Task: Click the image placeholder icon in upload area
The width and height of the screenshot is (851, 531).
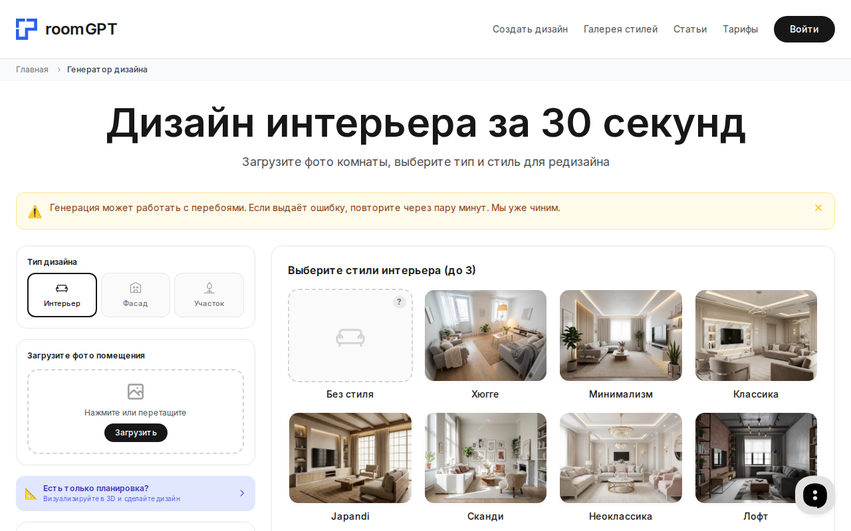Action: [136, 392]
